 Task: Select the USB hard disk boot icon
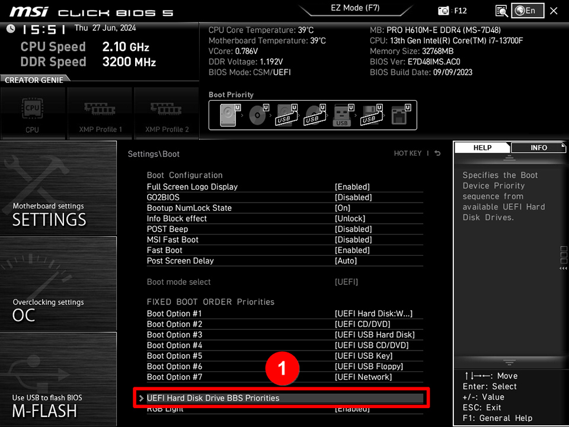(x=287, y=115)
